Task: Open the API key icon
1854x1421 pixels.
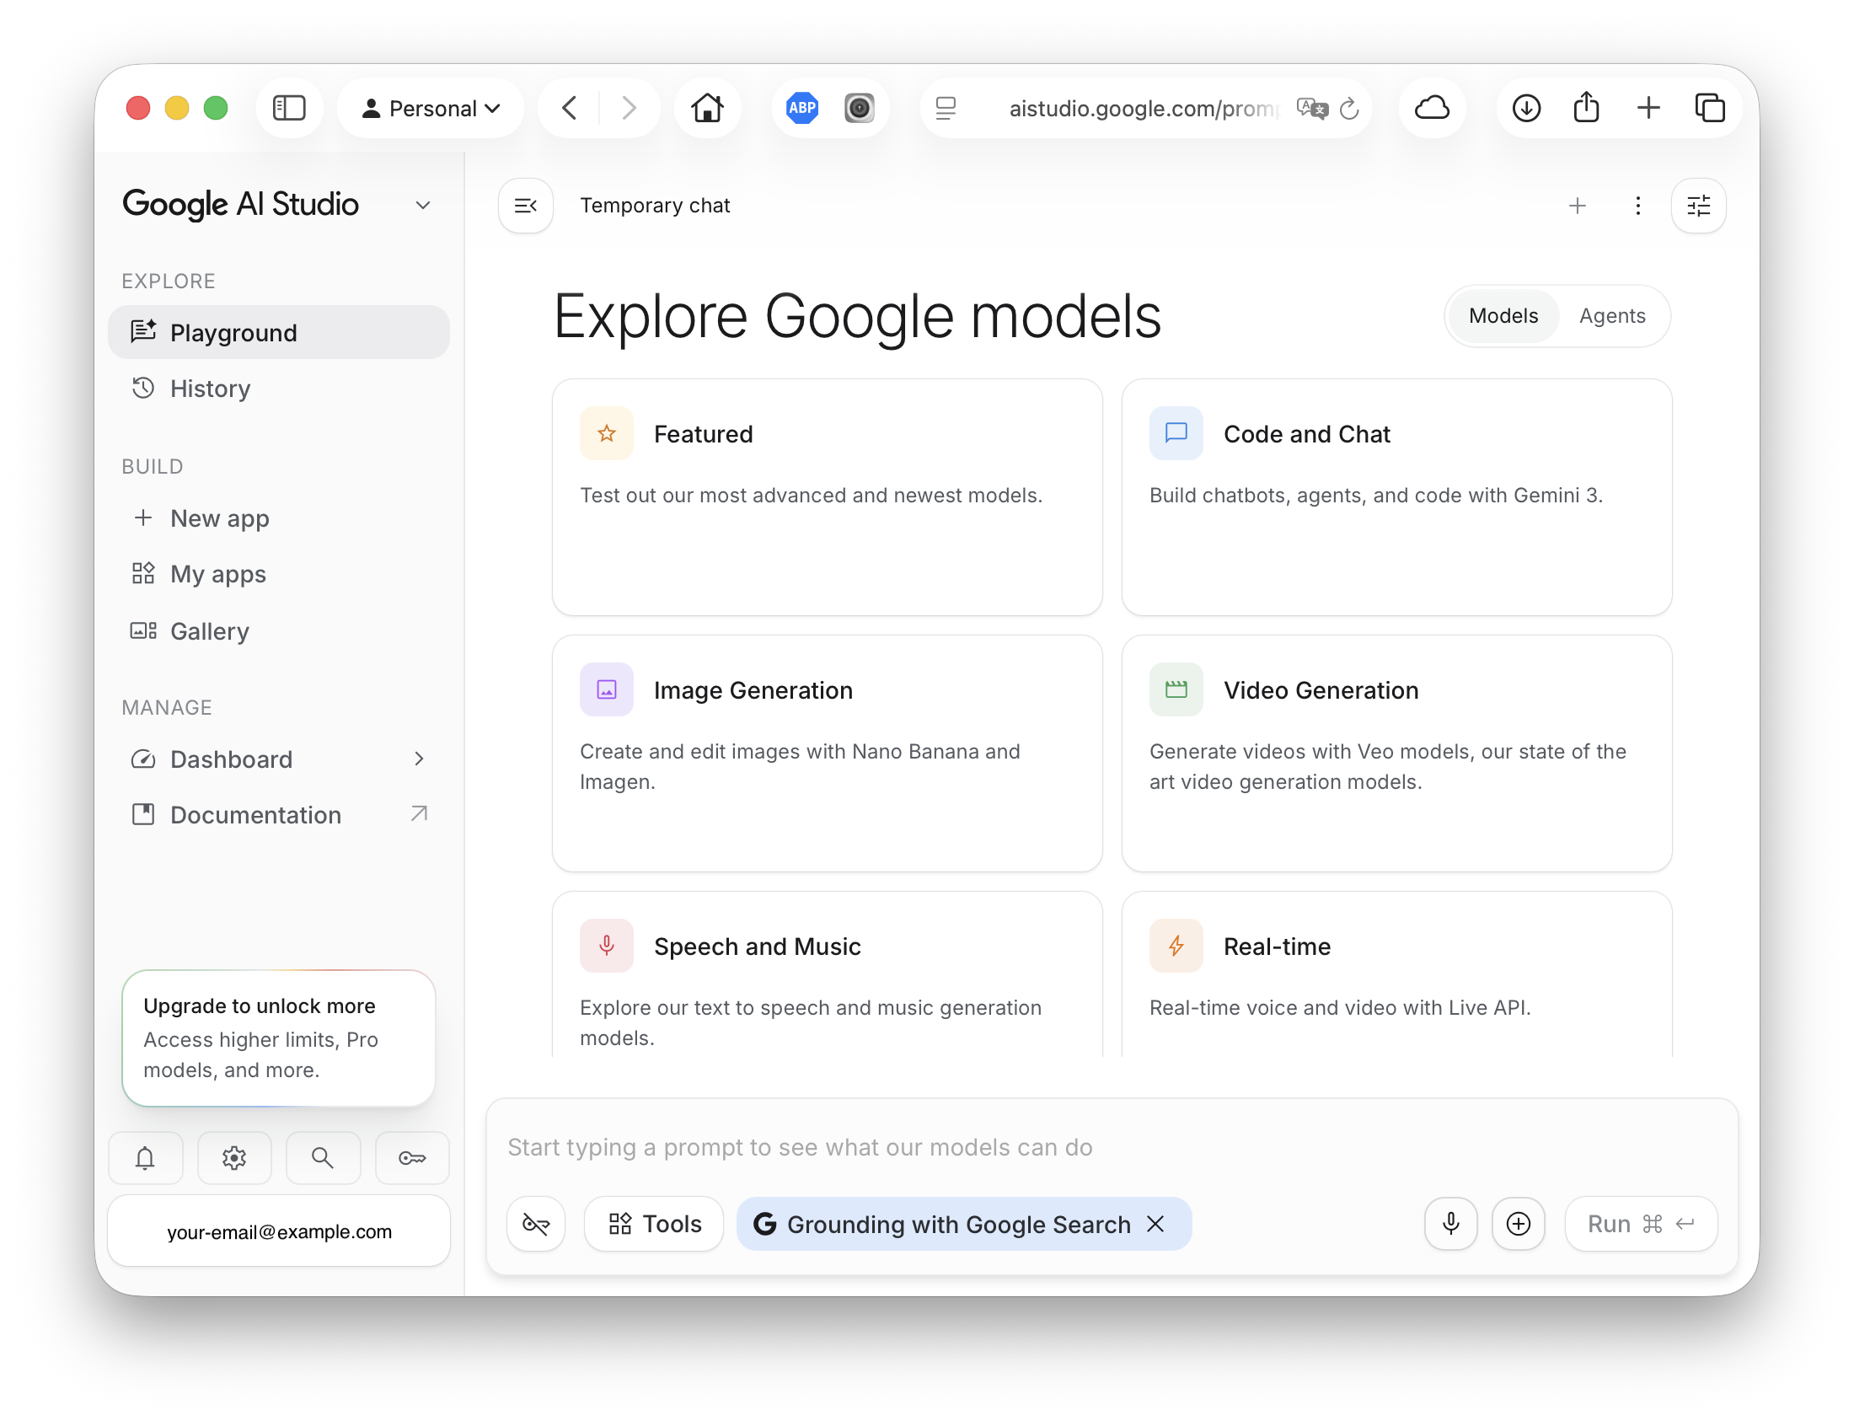Action: [412, 1157]
